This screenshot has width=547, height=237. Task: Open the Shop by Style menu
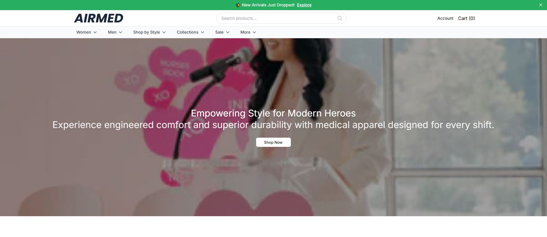pos(149,32)
